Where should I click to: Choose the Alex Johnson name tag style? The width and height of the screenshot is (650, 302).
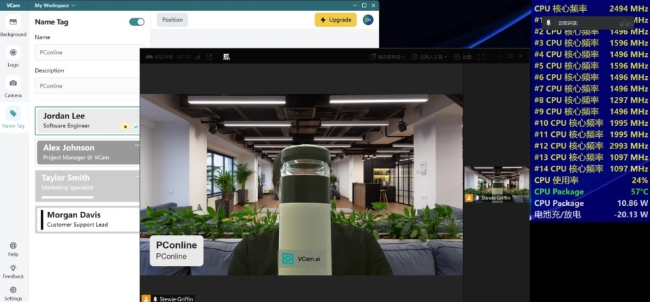88,152
